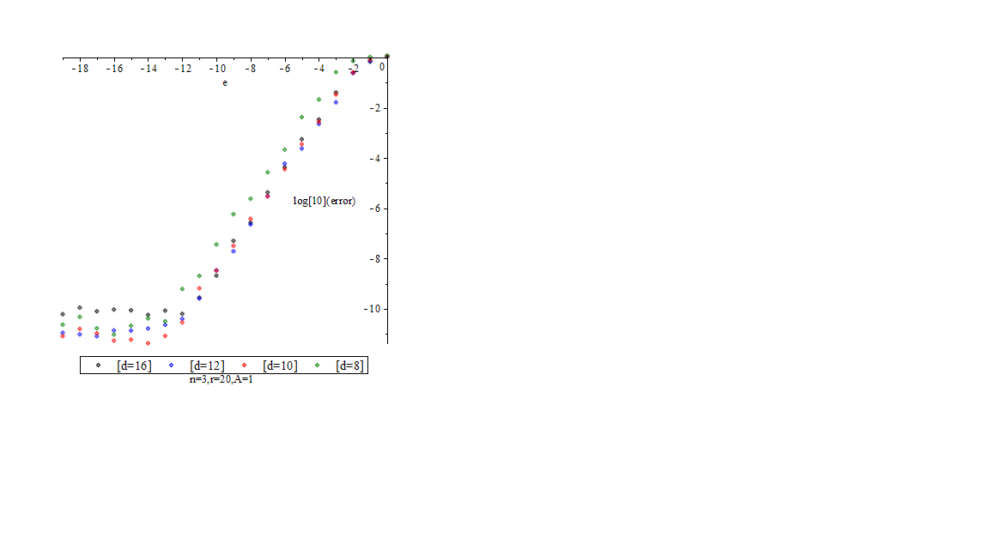The image size is (989, 556).
Task: Click the green diamond legend marker
Action: tap(318, 365)
